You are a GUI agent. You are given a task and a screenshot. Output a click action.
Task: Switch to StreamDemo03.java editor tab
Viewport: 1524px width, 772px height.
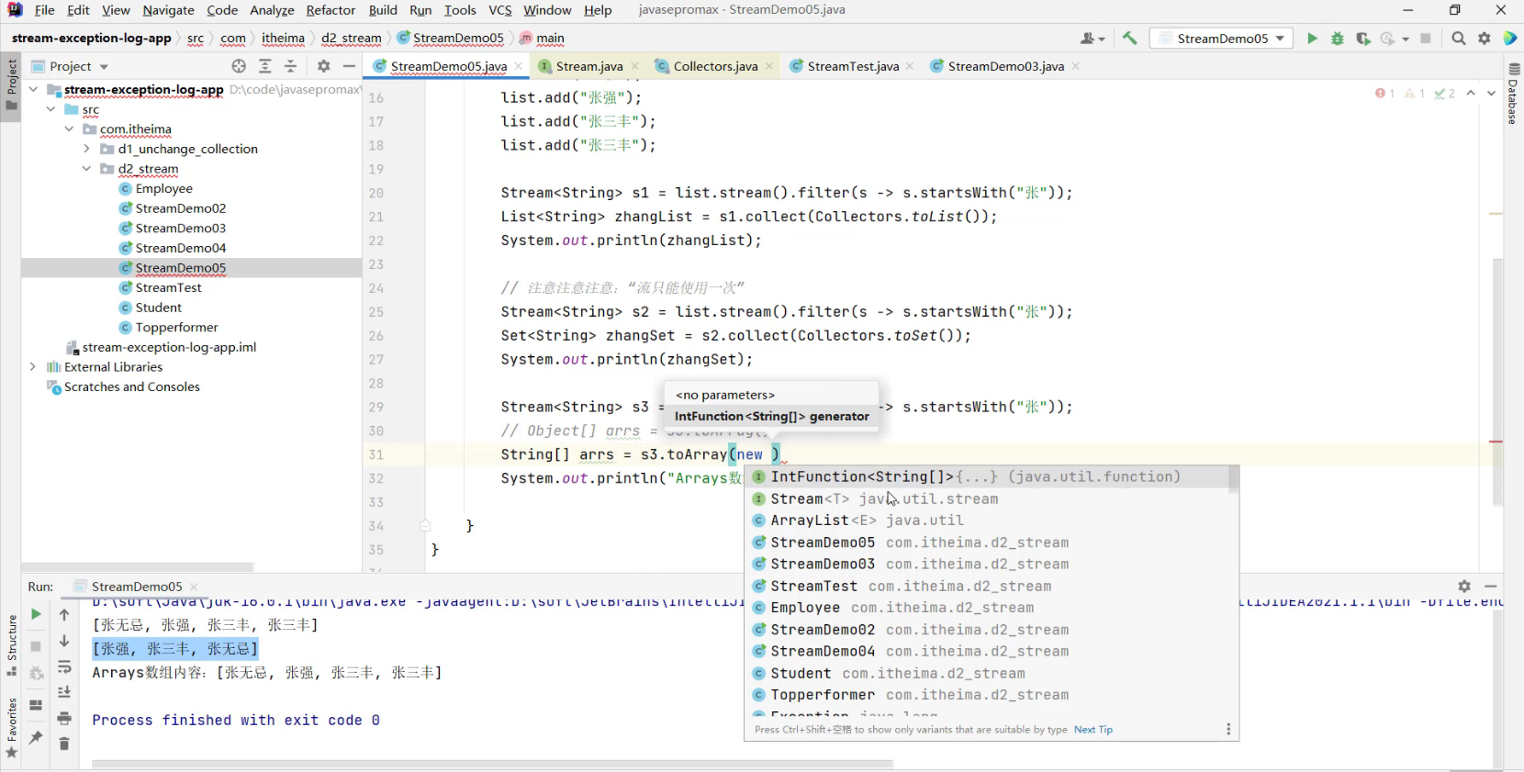point(1005,66)
